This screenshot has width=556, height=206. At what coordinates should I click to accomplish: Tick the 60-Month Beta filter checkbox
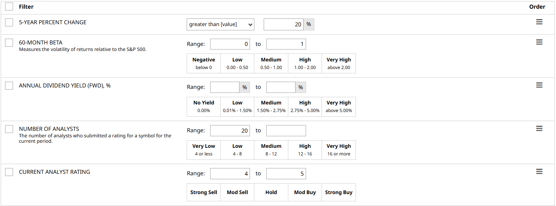click(x=9, y=43)
